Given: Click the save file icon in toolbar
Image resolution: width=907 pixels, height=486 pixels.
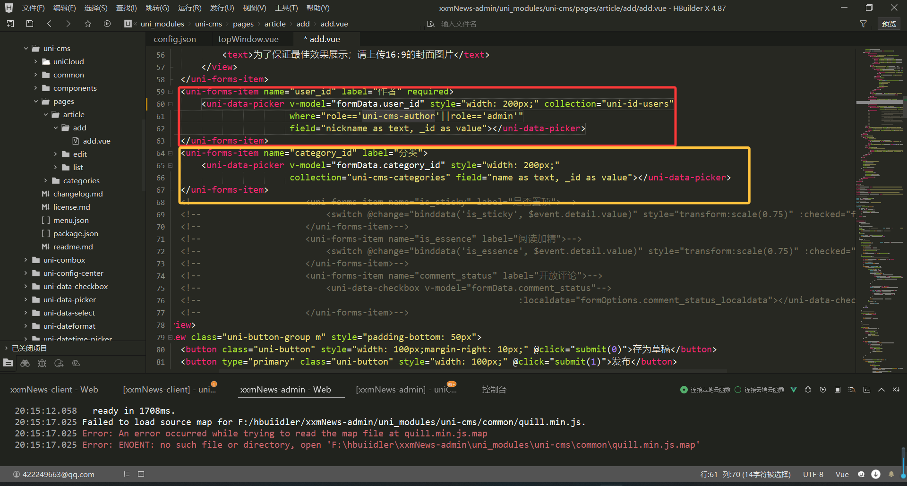Looking at the screenshot, I should pos(29,24).
